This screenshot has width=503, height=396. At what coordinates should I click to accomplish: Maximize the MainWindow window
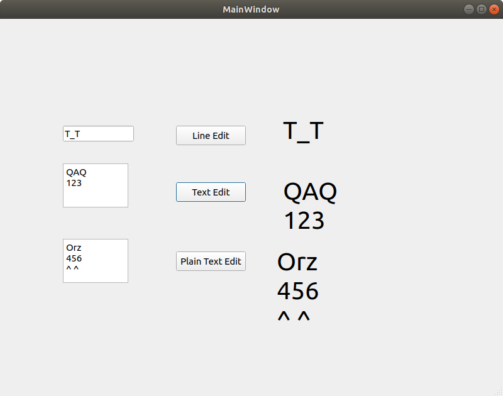point(481,9)
